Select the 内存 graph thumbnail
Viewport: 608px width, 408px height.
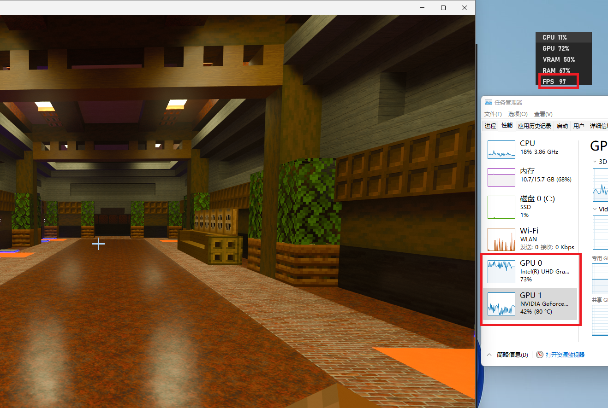click(x=501, y=177)
